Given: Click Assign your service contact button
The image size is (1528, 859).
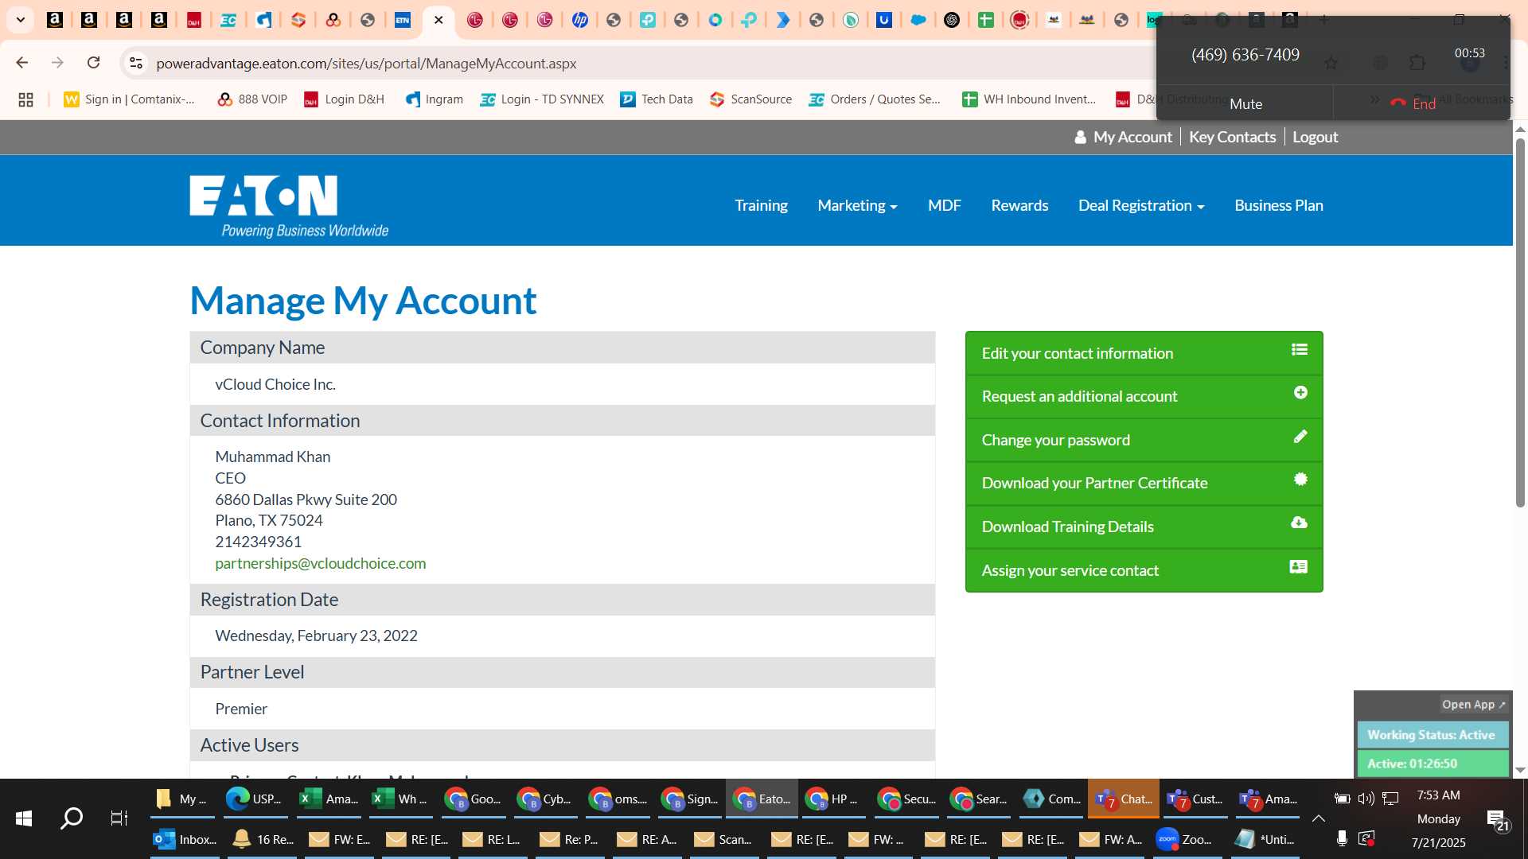Looking at the screenshot, I should click(x=1144, y=570).
